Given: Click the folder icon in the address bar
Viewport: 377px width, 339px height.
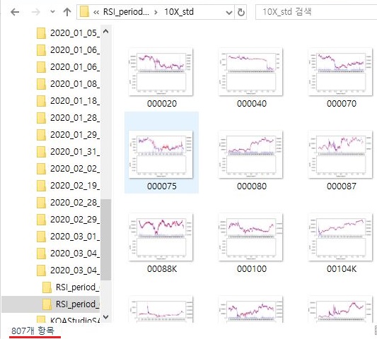Looking at the screenshot, I should (x=84, y=12).
